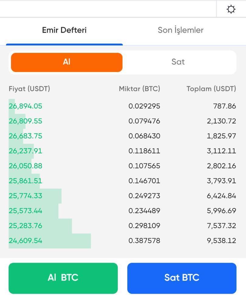The width and height of the screenshot is (246, 295).
Task: Click the Miktar (BTC) column header
Action: pos(139,89)
